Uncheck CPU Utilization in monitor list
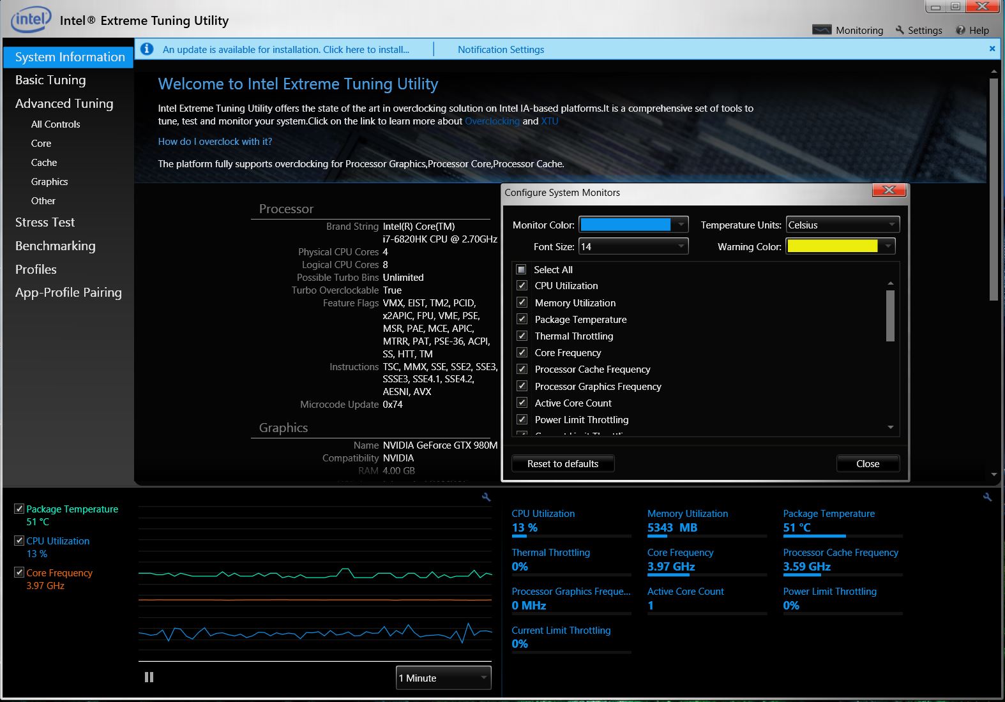Screen dimensions: 1005x702 pos(522,286)
